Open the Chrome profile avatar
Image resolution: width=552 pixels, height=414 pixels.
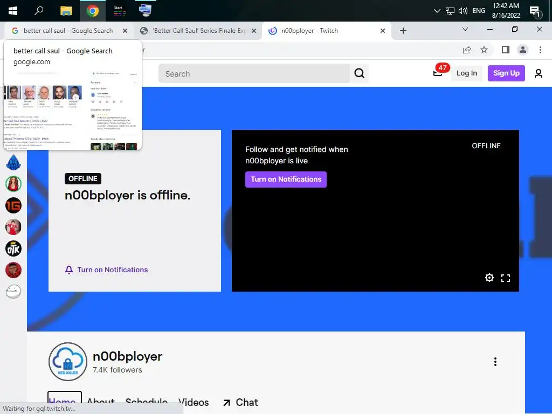click(x=523, y=50)
